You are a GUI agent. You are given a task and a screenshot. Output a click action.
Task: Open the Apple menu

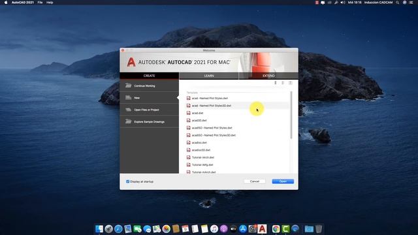(6, 3)
